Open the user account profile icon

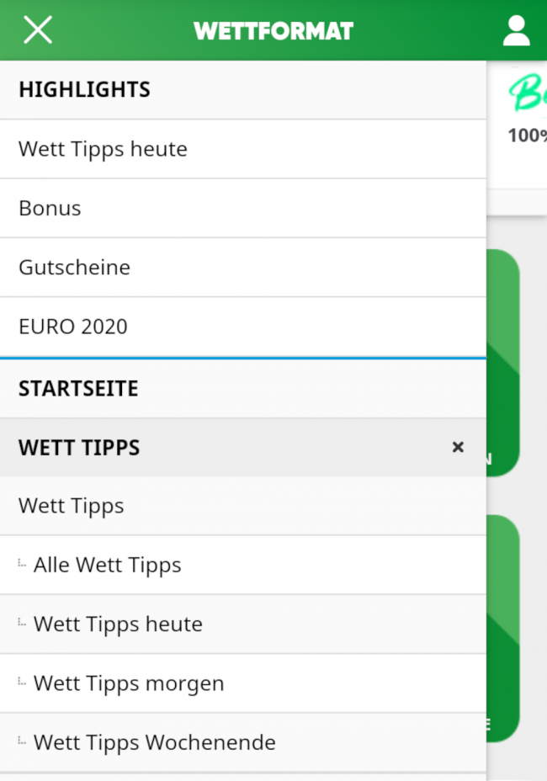516,31
